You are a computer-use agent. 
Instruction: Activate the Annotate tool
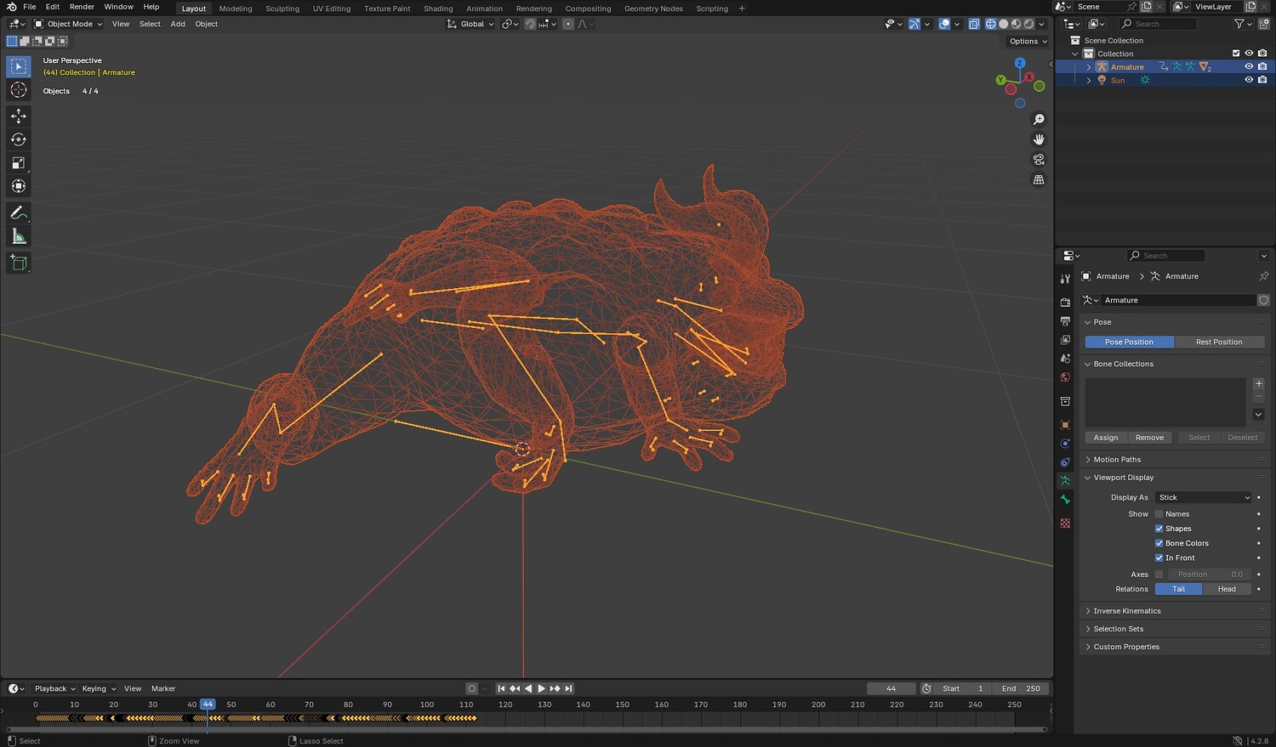(x=18, y=212)
